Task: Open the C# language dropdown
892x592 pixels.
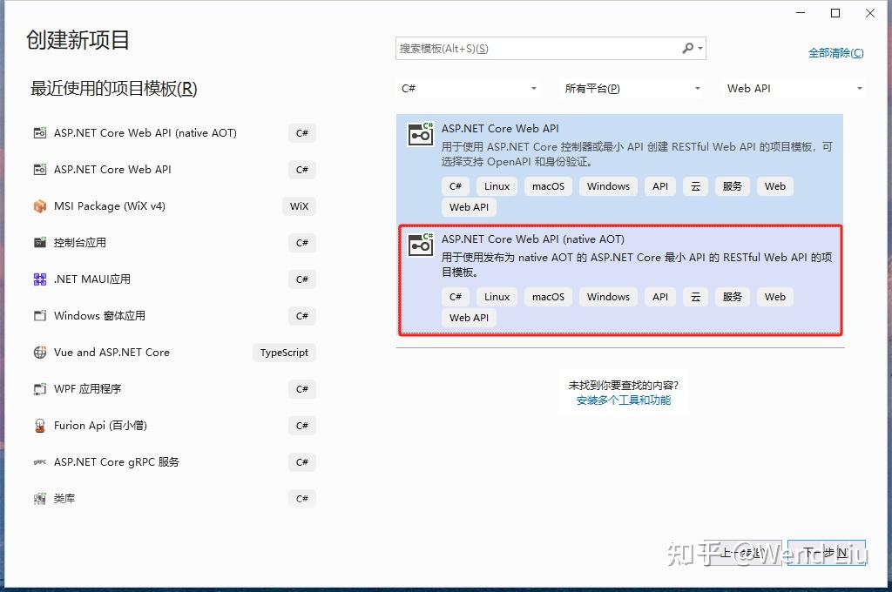Action: [x=467, y=88]
